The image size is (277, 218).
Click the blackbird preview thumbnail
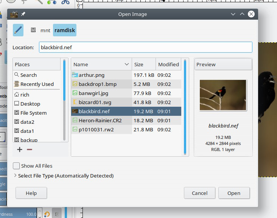point(223,95)
